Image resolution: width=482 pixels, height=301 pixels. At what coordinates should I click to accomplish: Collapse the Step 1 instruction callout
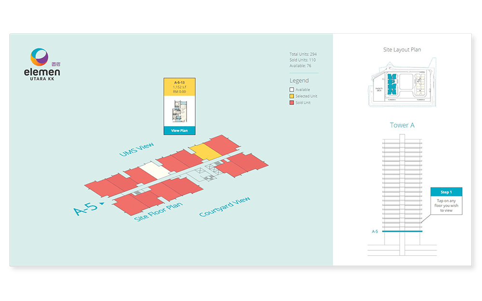[446, 192]
